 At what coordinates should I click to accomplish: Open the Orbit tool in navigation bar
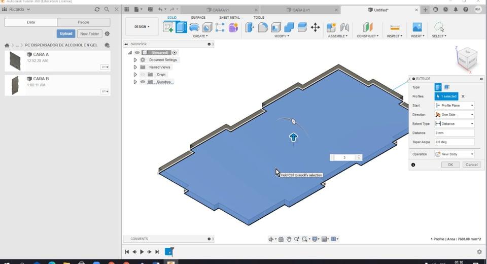coord(271,239)
